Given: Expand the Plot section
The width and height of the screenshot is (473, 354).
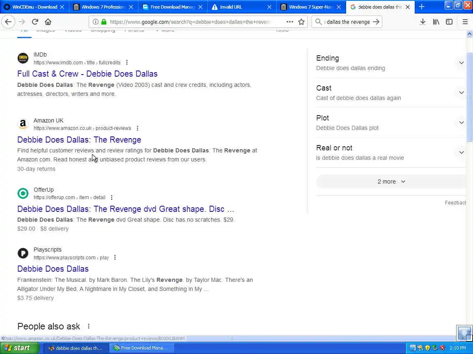Looking at the screenshot, I should click(x=461, y=123).
